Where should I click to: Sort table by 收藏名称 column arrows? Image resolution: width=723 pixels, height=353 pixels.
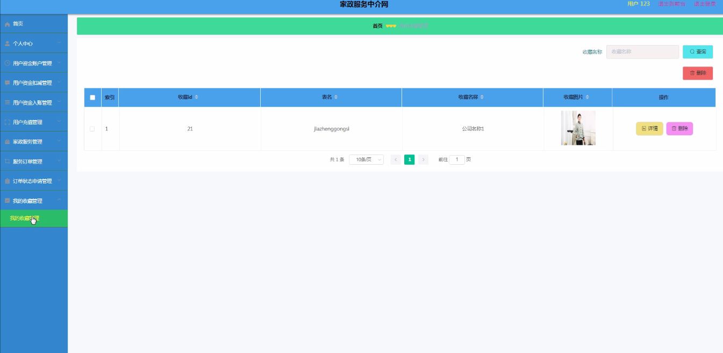pyautogui.click(x=482, y=97)
